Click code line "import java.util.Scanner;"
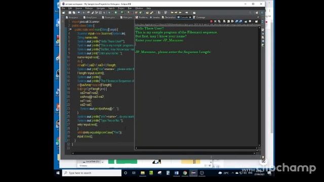The height and width of the screenshot is (182, 324). coord(86,22)
